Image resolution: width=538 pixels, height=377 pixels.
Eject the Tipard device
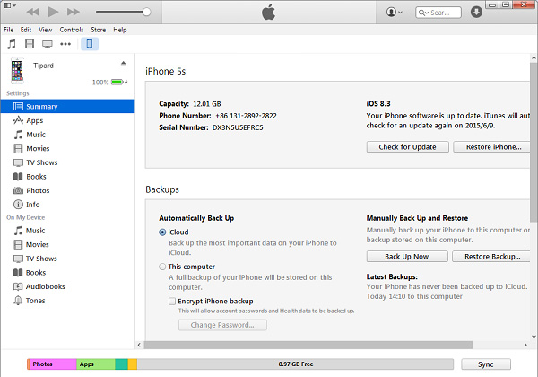tap(124, 64)
